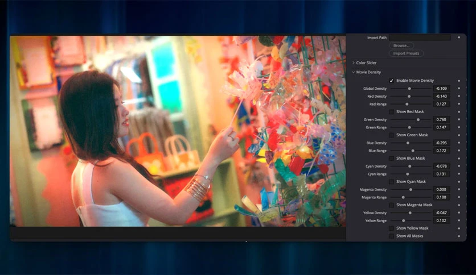Viewport: 476px width, 275px height.
Task: Toggle keyframe diamond for Magenta Range
Action: click(x=459, y=197)
